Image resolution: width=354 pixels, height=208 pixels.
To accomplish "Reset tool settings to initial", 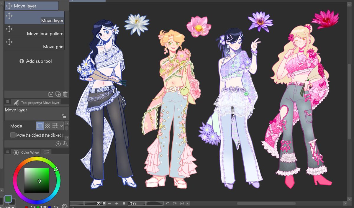I will (58, 144).
